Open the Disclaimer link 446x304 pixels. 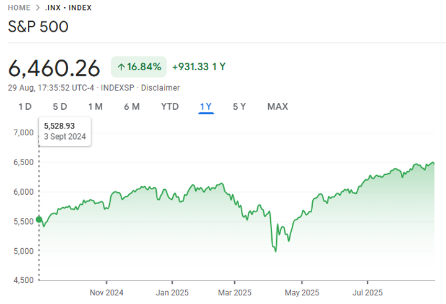tap(160, 88)
